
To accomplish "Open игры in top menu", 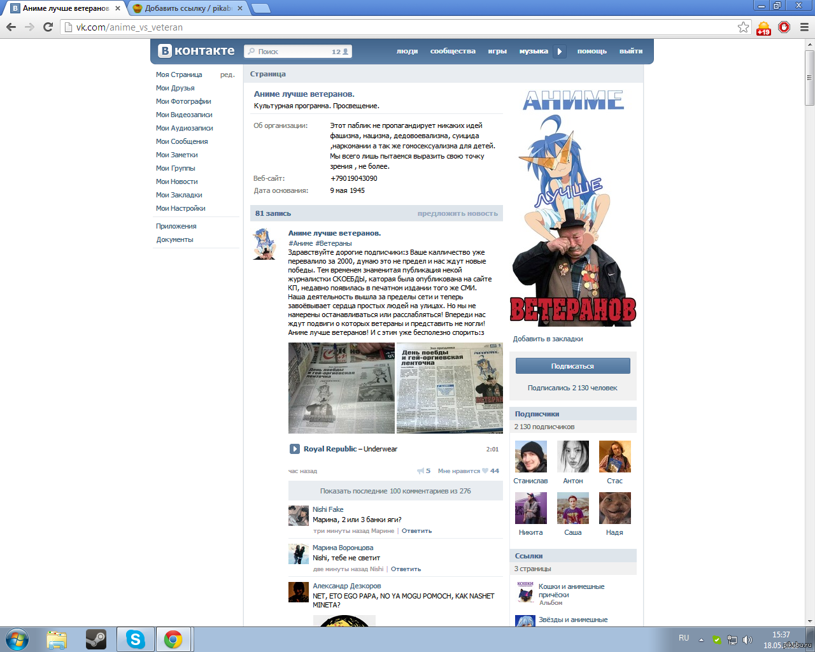I will [x=497, y=51].
